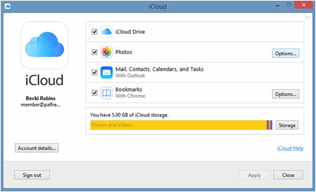316x192 pixels.
Task: Click the yellow Photos and Videos storage bar
Action: point(178,125)
